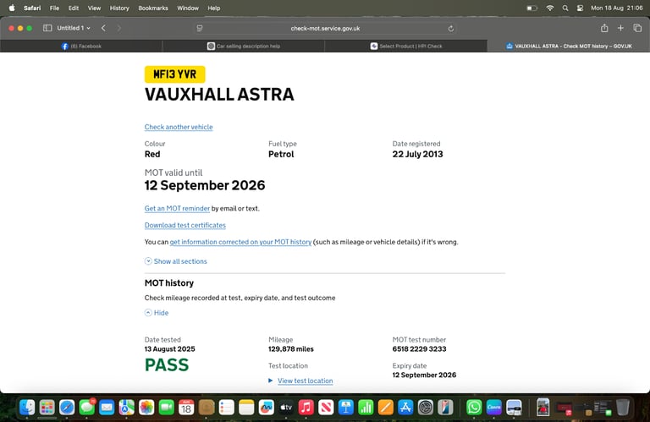Viewport: 650px width, 422px height.
Task: Click Safari Share toolbar icon
Action: click(604, 28)
